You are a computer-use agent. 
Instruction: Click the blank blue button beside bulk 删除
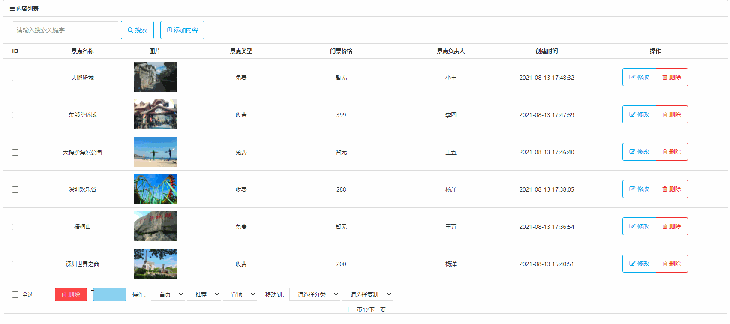(x=110, y=294)
